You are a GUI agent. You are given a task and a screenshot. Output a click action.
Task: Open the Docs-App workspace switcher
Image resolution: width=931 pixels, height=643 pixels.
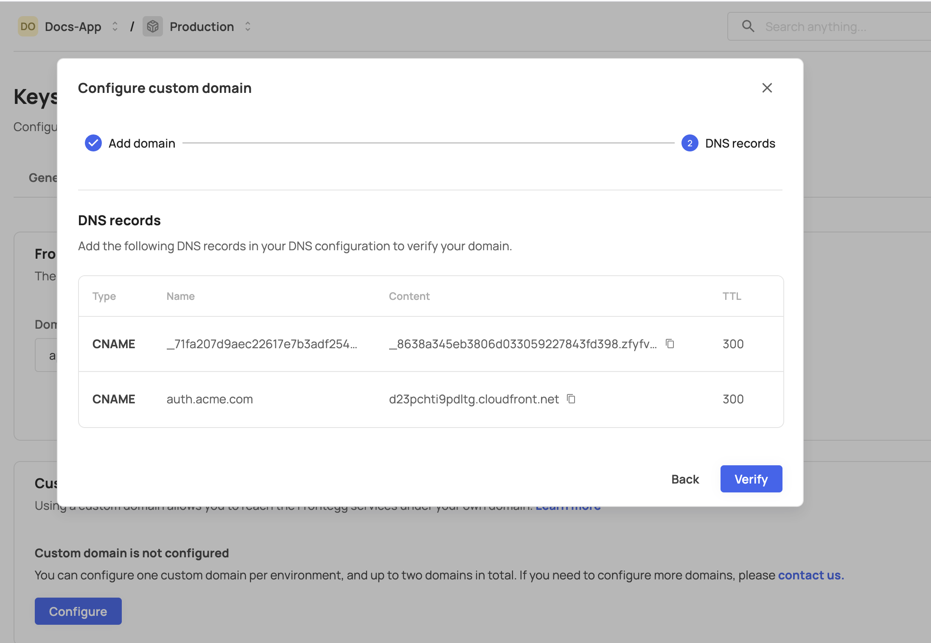click(x=115, y=26)
